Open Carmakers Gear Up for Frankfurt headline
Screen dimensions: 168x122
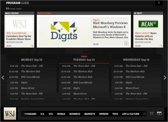click(19, 38)
